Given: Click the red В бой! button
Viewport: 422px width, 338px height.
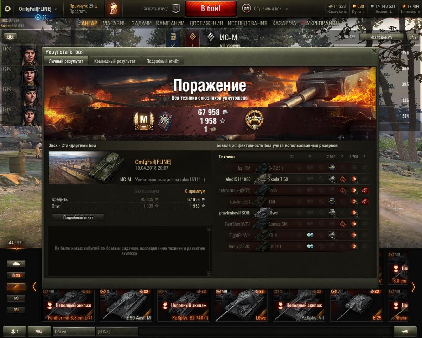Looking at the screenshot, I should tap(211, 9).
